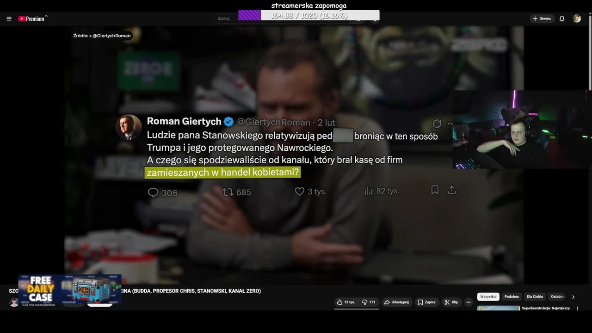Save video with the Zapisz button
This screenshot has height=333, width=592.
[x=427, y=302]
